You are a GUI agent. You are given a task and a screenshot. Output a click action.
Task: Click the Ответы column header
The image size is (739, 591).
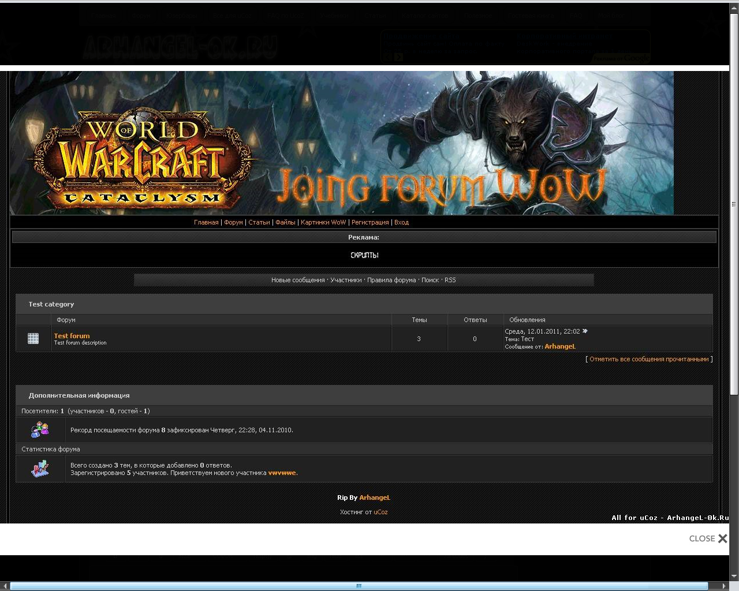tap(475, 320)
